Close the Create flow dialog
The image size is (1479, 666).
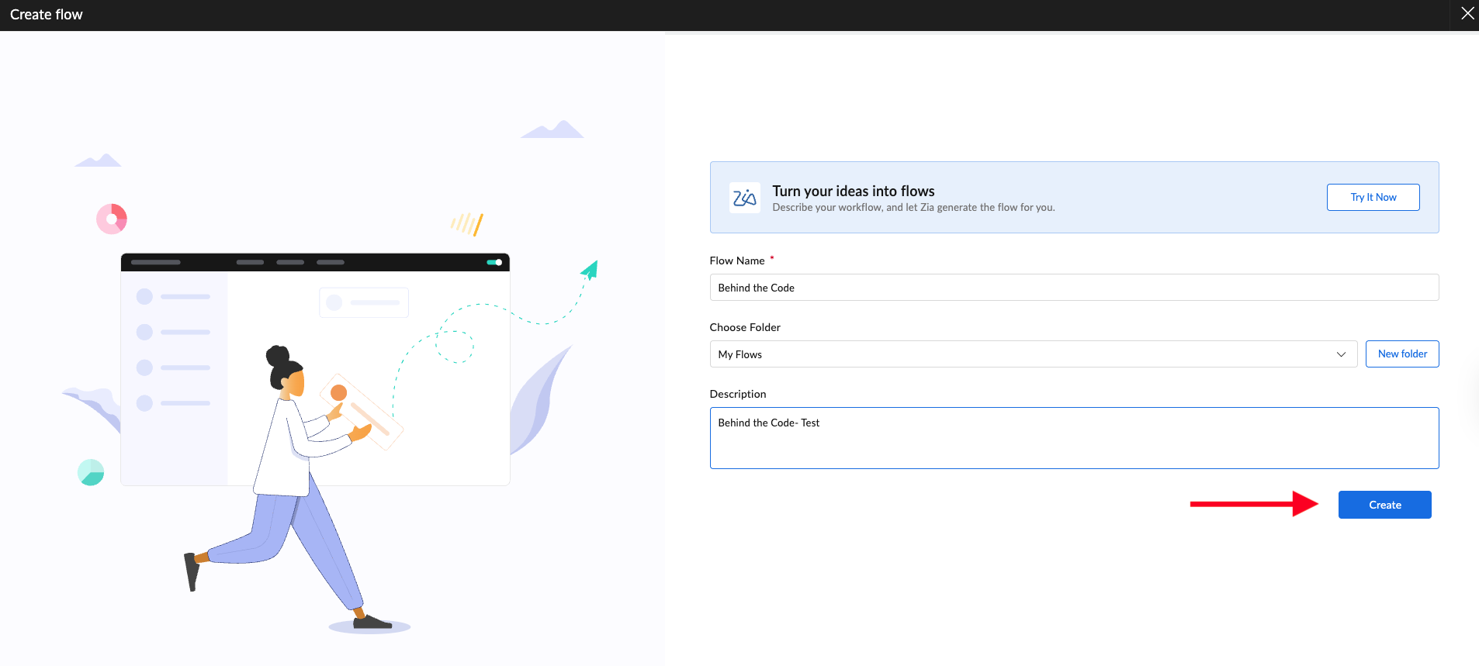pyautogui.click(x=1467, y=13)
